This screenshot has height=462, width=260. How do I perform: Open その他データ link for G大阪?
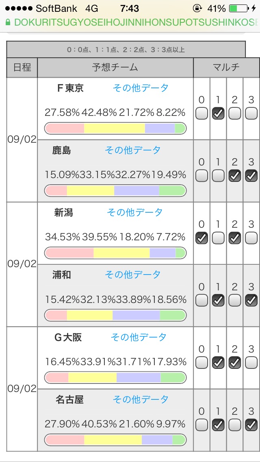[x=139, y=337]
